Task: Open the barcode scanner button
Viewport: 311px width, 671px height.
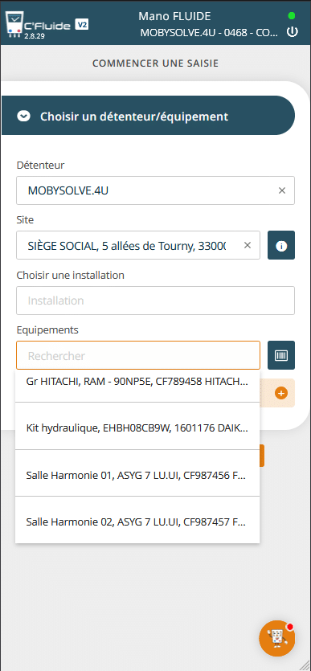Action: (281, 355)
